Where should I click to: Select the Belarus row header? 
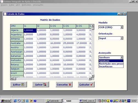click(17, 65)
